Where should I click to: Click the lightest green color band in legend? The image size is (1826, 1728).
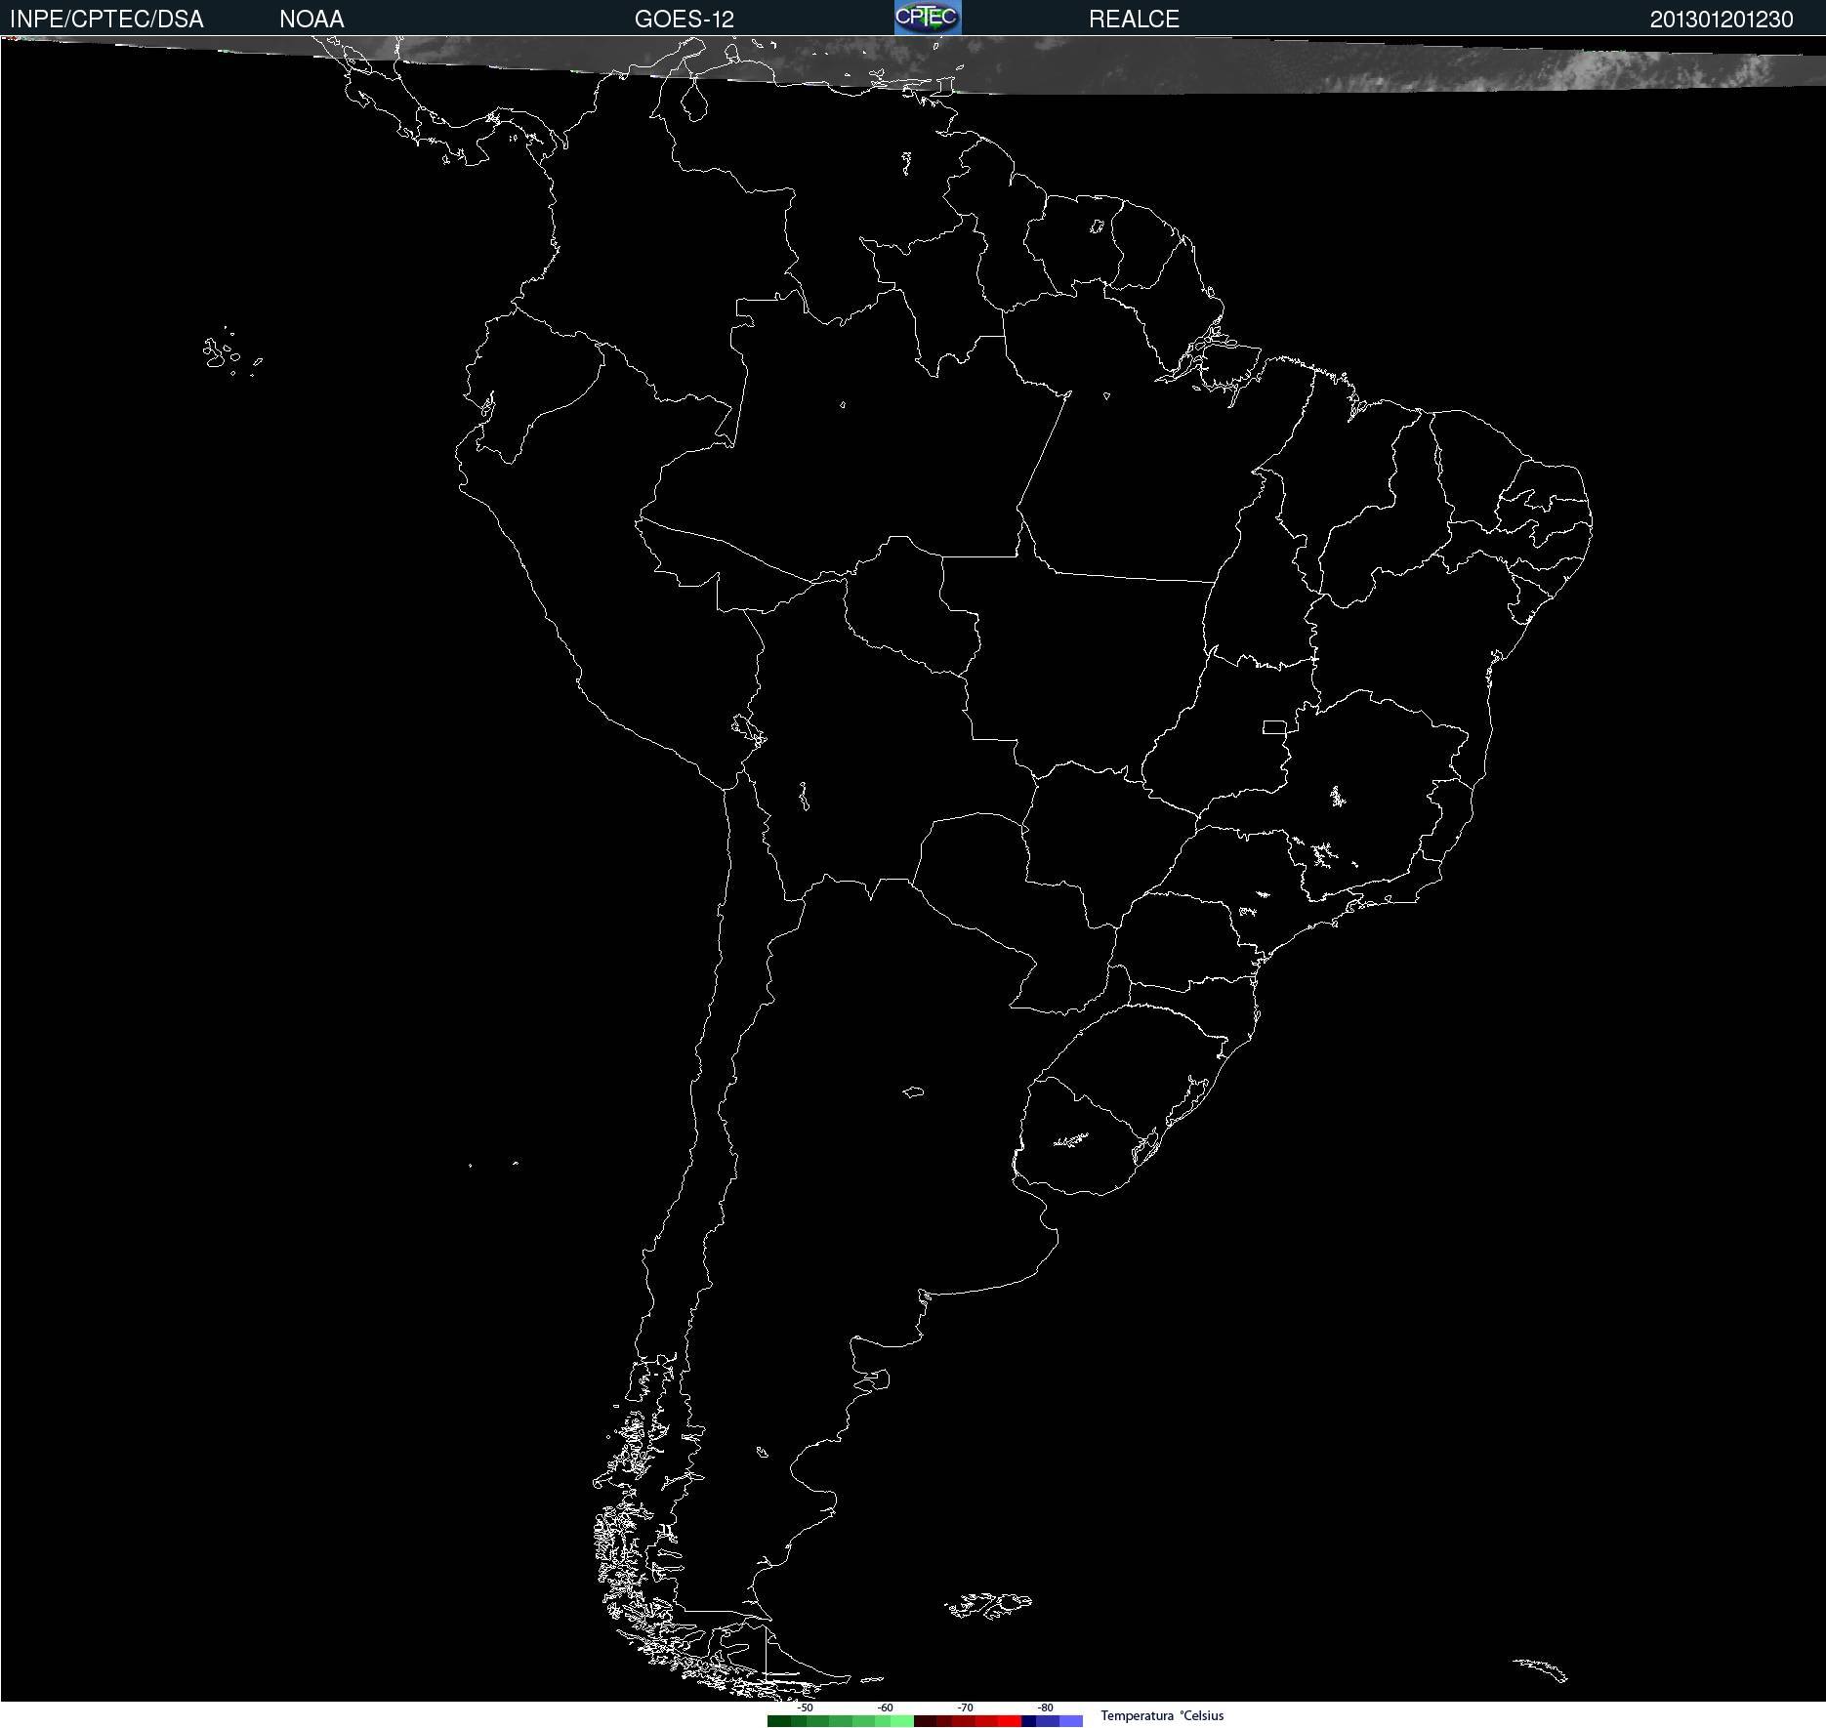point(902,1721)
